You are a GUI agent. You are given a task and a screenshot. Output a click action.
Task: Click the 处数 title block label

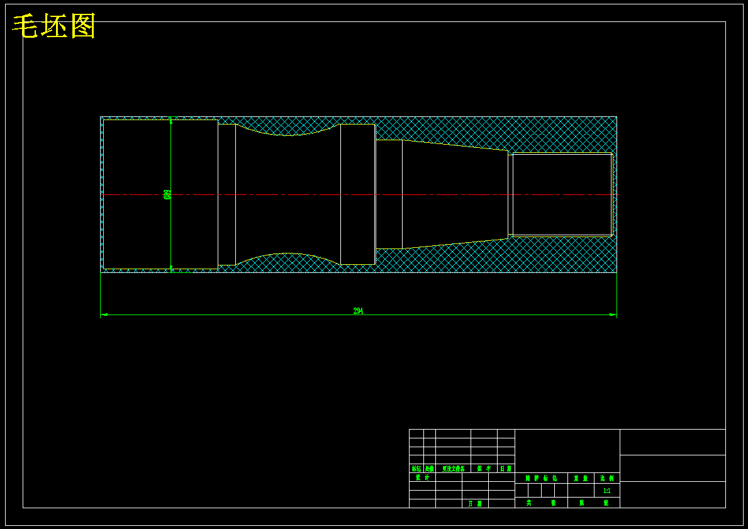pos(429,469)
